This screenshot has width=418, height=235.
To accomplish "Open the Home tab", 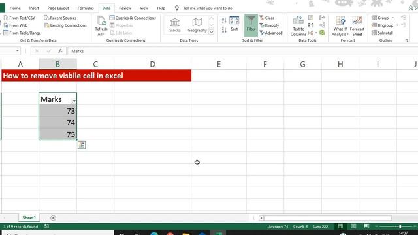I will pos(15,8).
